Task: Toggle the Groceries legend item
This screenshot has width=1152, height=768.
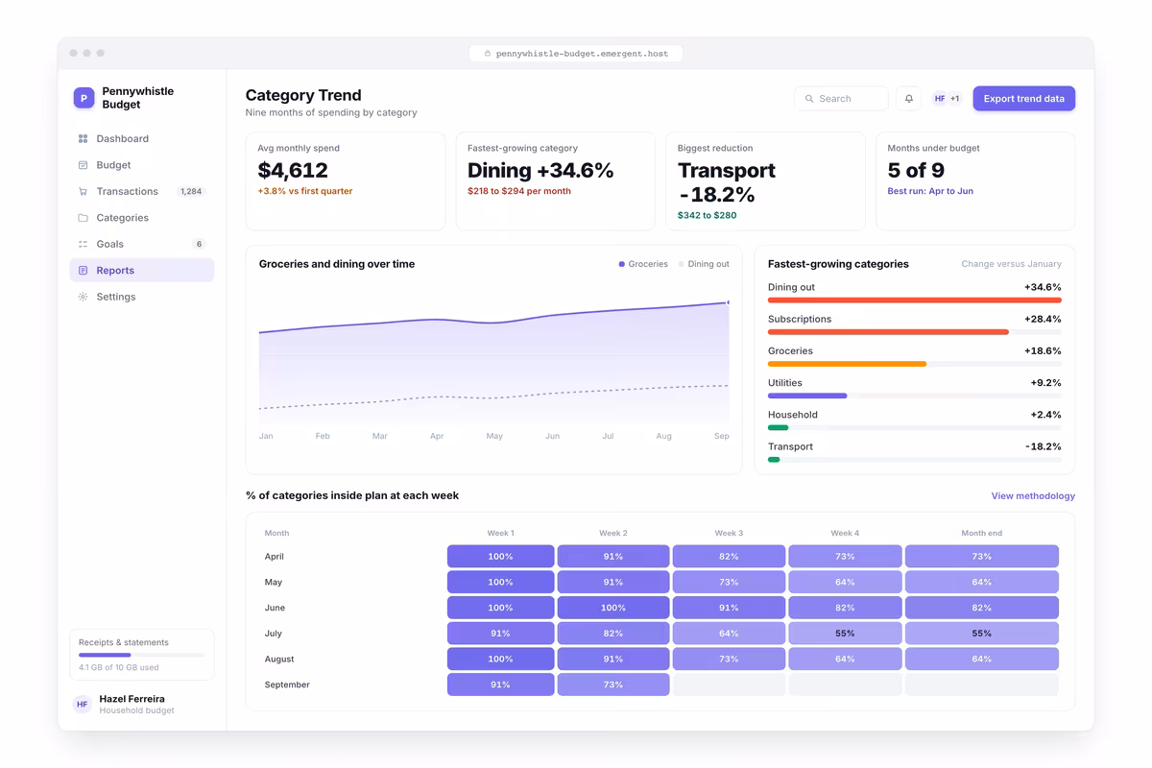Action: tap(643, 264)
